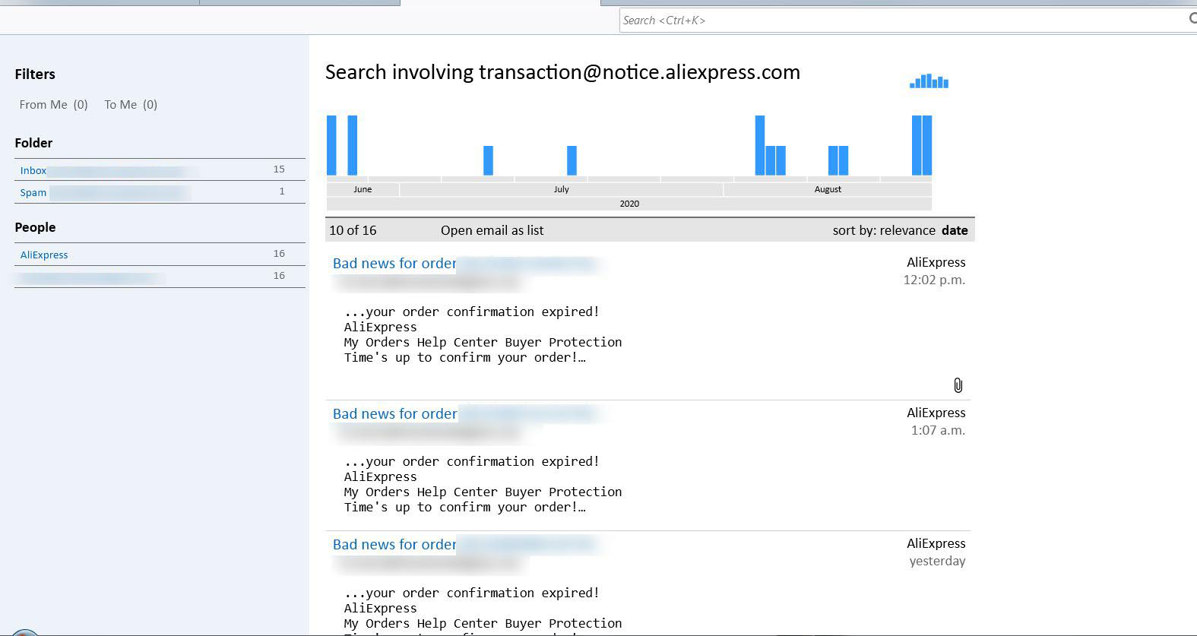The image size is (1197, 636).
Task: Click the paperclip attachment icon on 12:02 p.m. email
Action: (958, 385)
